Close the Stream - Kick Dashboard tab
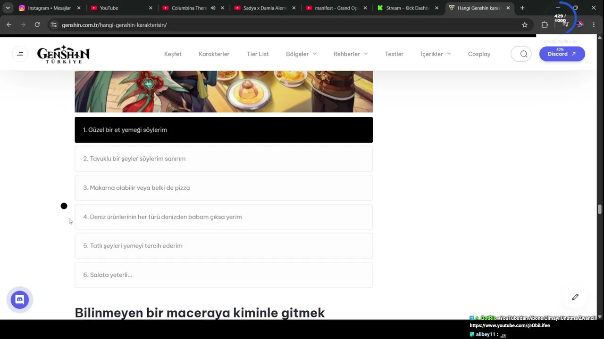604x339 pixels. (x=437, y=8)
